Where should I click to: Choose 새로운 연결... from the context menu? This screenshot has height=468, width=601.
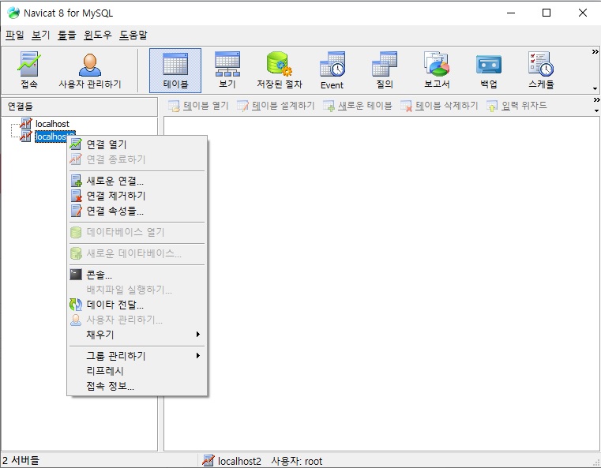point(137,181)
